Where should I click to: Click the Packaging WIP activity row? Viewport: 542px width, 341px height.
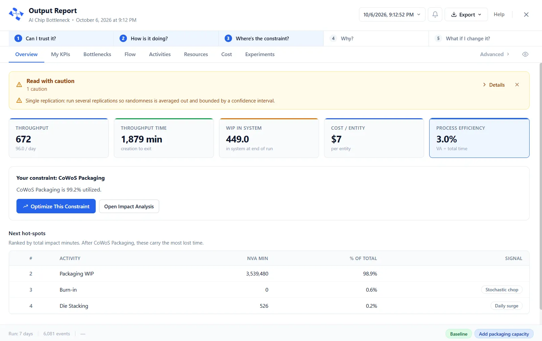(269, 274)
